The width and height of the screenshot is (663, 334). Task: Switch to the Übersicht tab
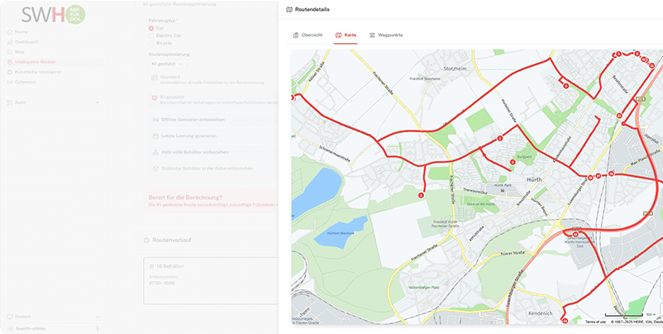pos(308,36)
